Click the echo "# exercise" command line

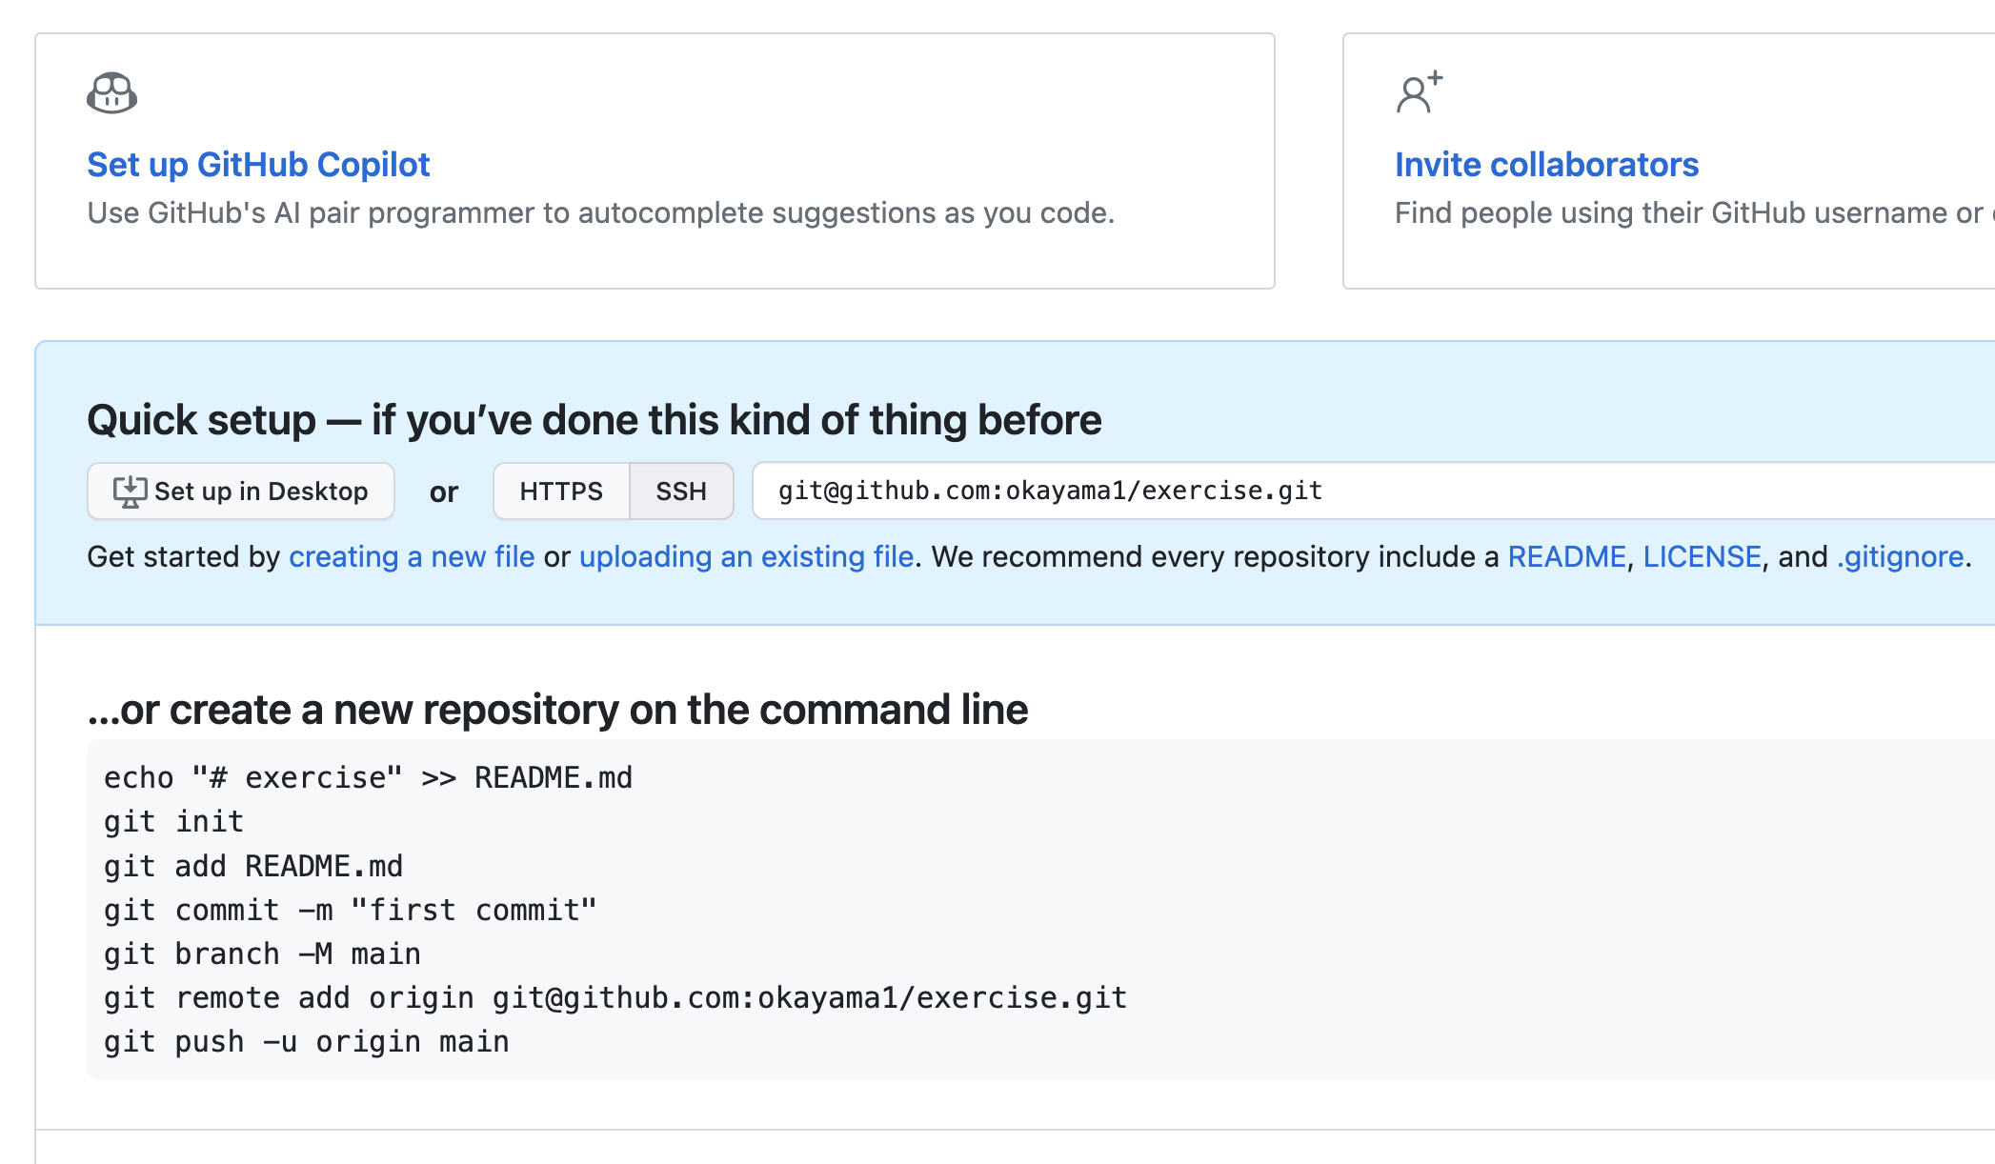pos(368,778)
